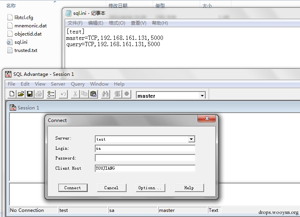Click the query=TCP line in Notepad
The image size is (300, 217).
(x=113, y=44)
